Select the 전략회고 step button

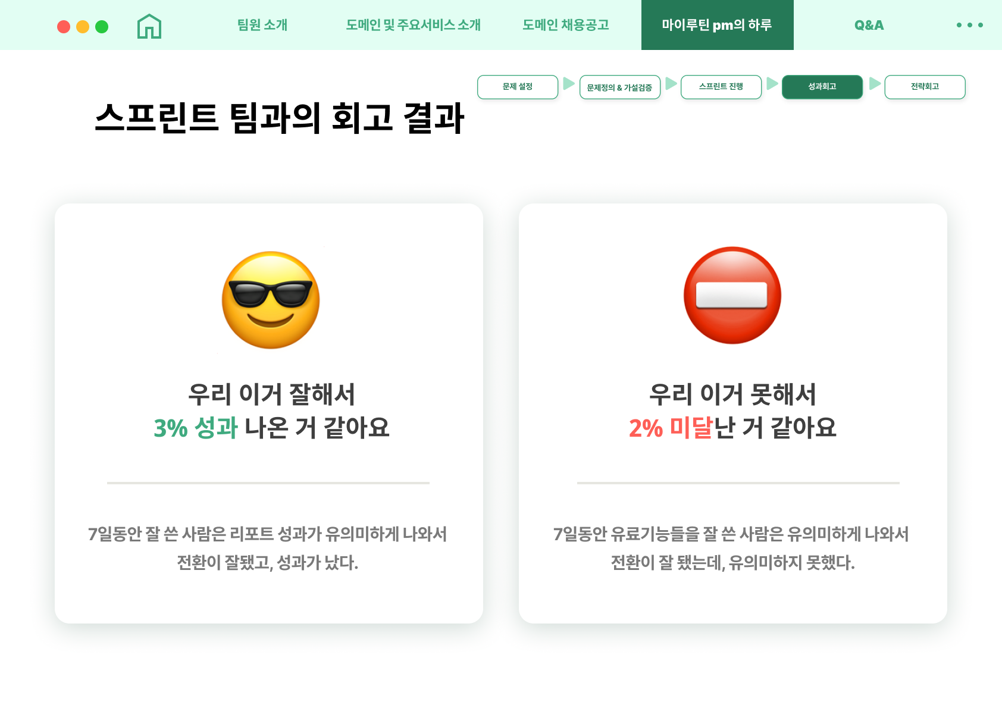click(925, 87)
